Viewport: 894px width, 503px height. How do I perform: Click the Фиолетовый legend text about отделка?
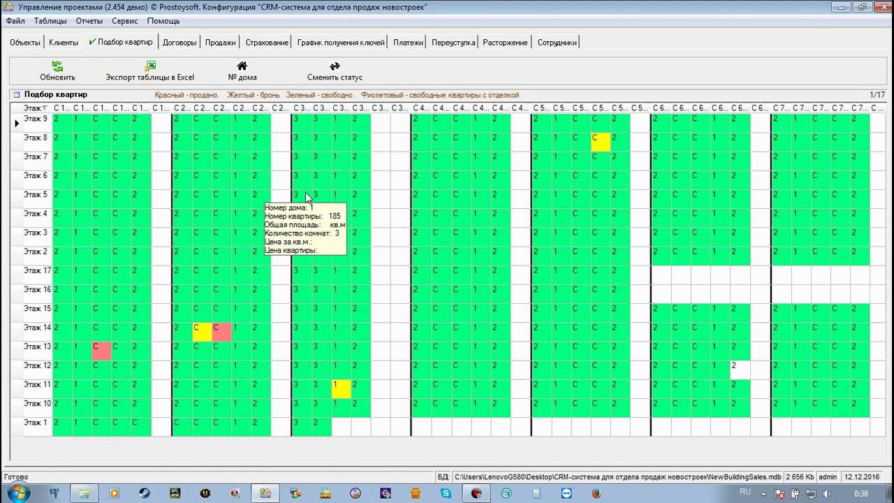tap(440, 95)
